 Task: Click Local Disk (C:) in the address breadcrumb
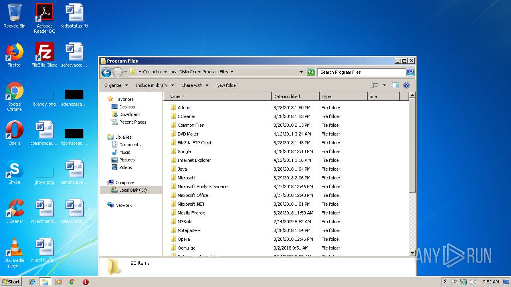click(182, 72)
